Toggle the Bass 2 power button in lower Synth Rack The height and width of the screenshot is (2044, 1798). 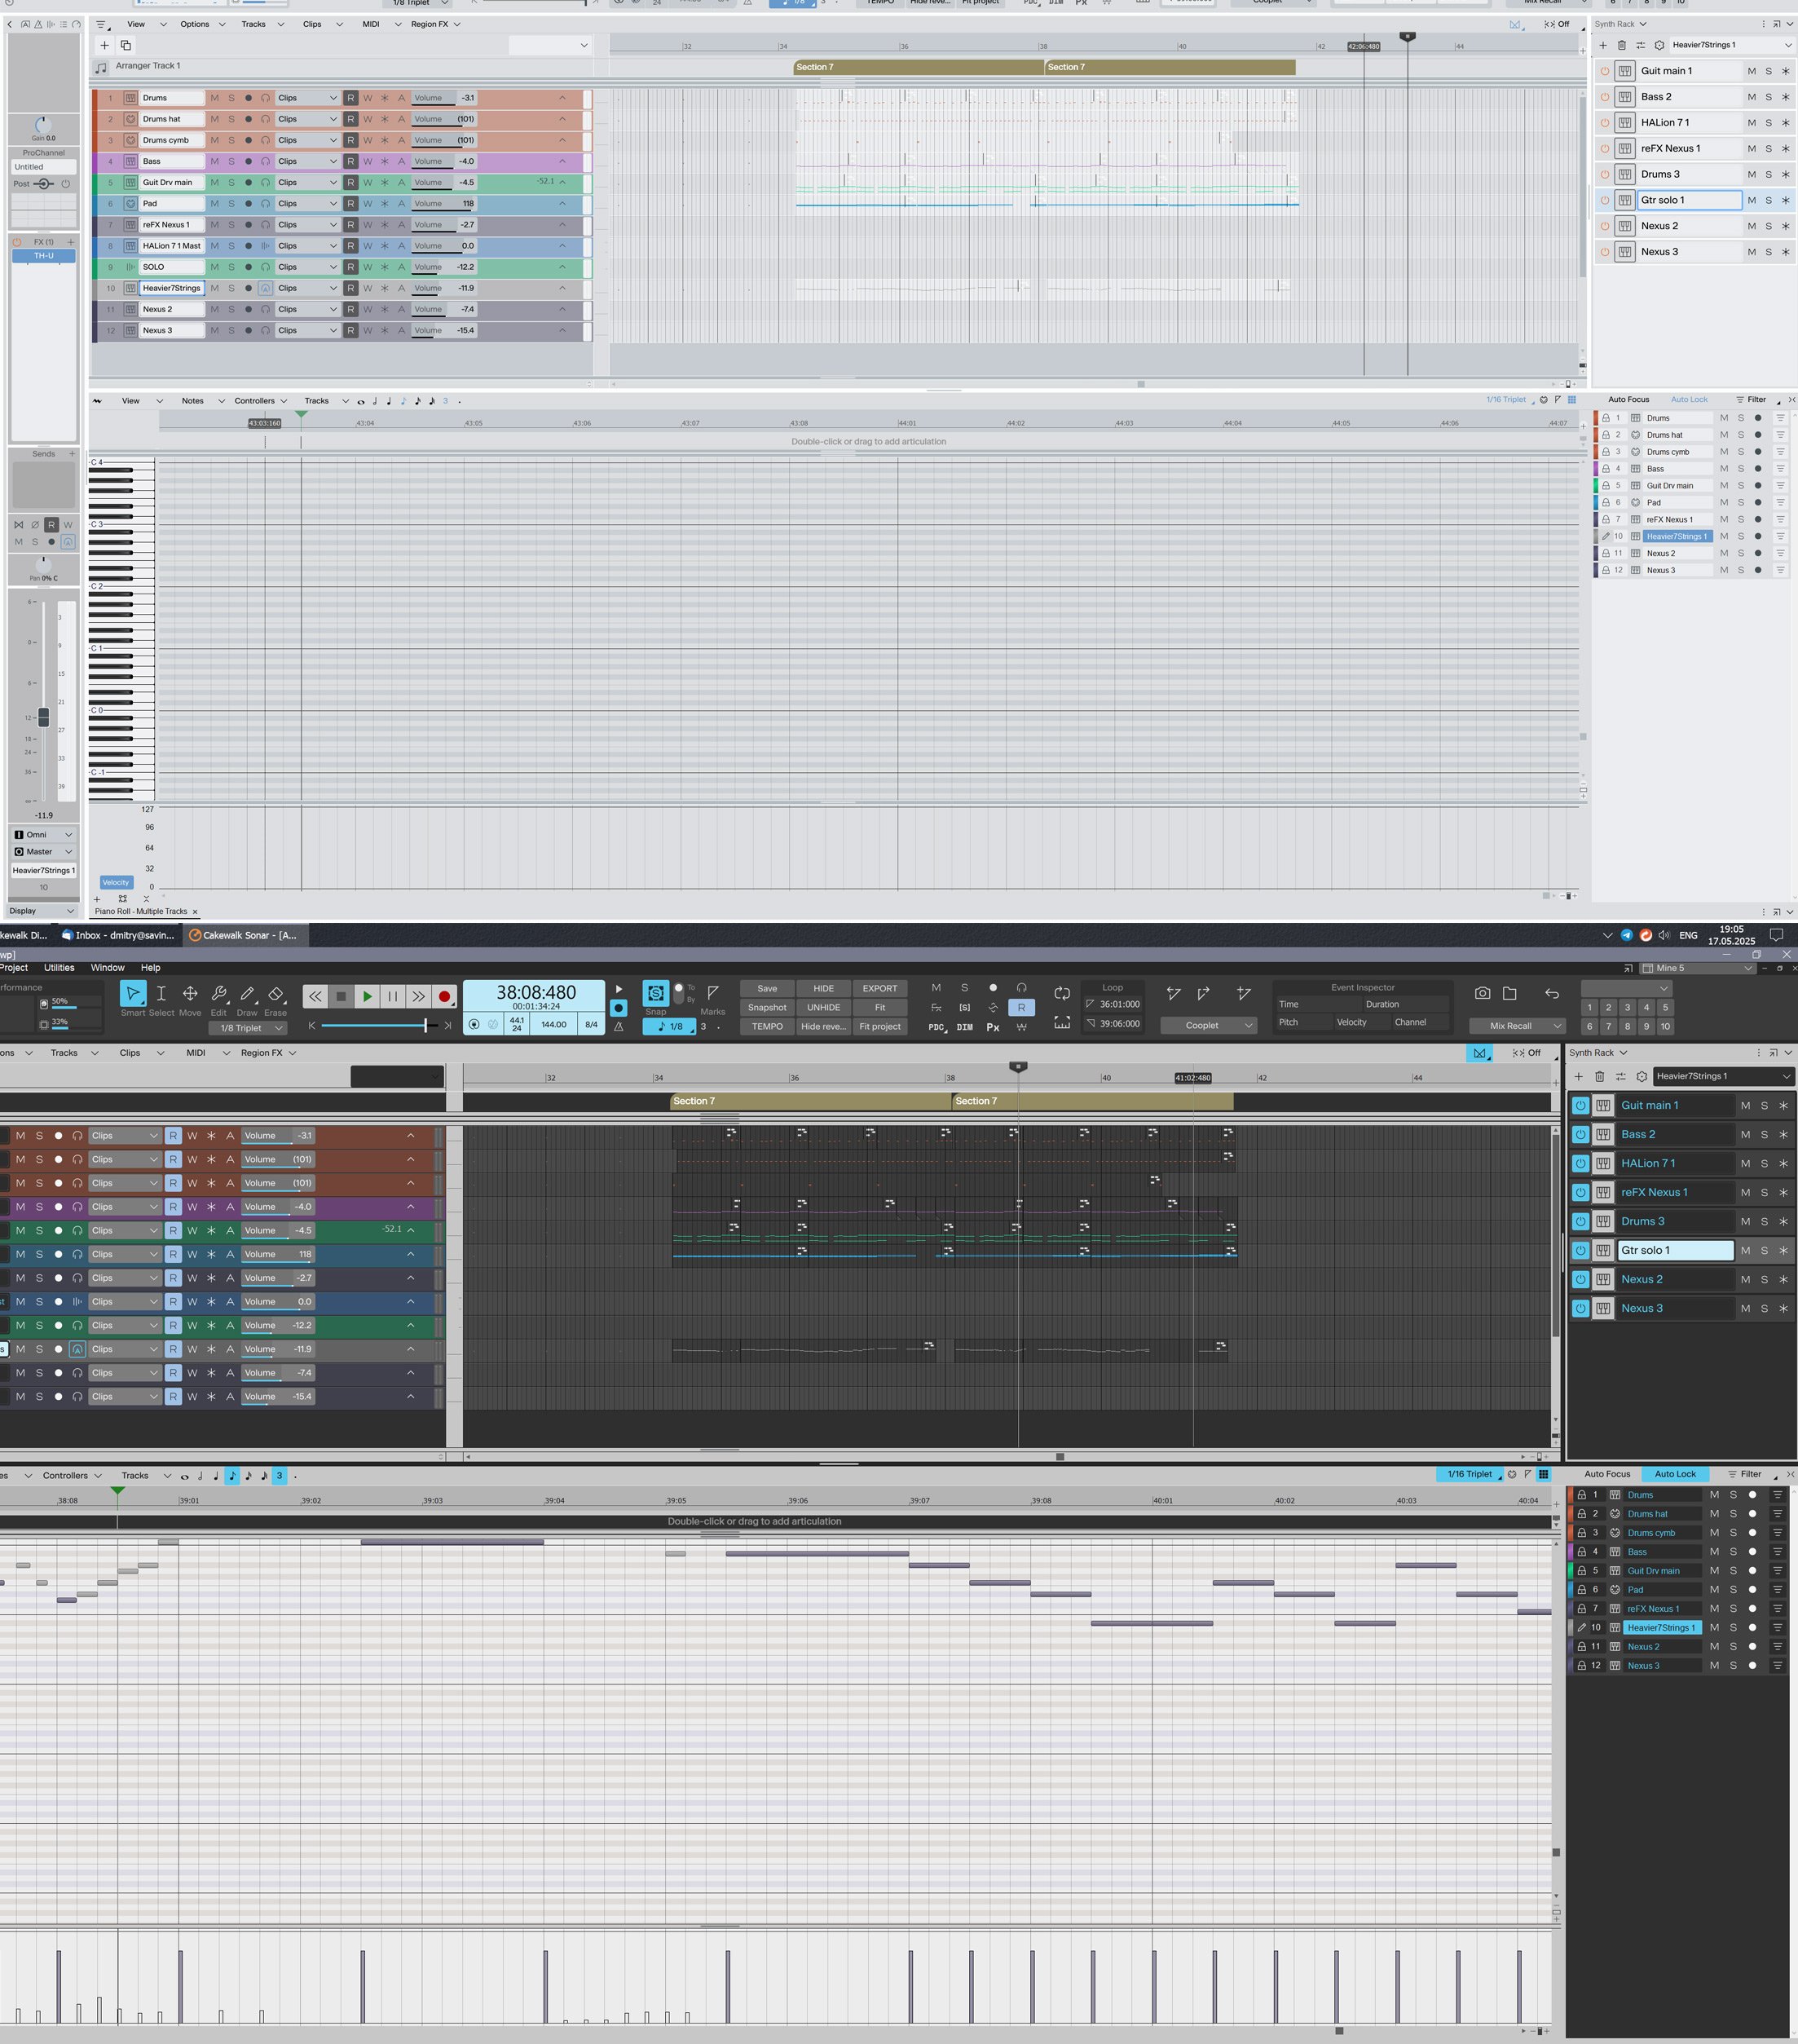point(1580,1134)
